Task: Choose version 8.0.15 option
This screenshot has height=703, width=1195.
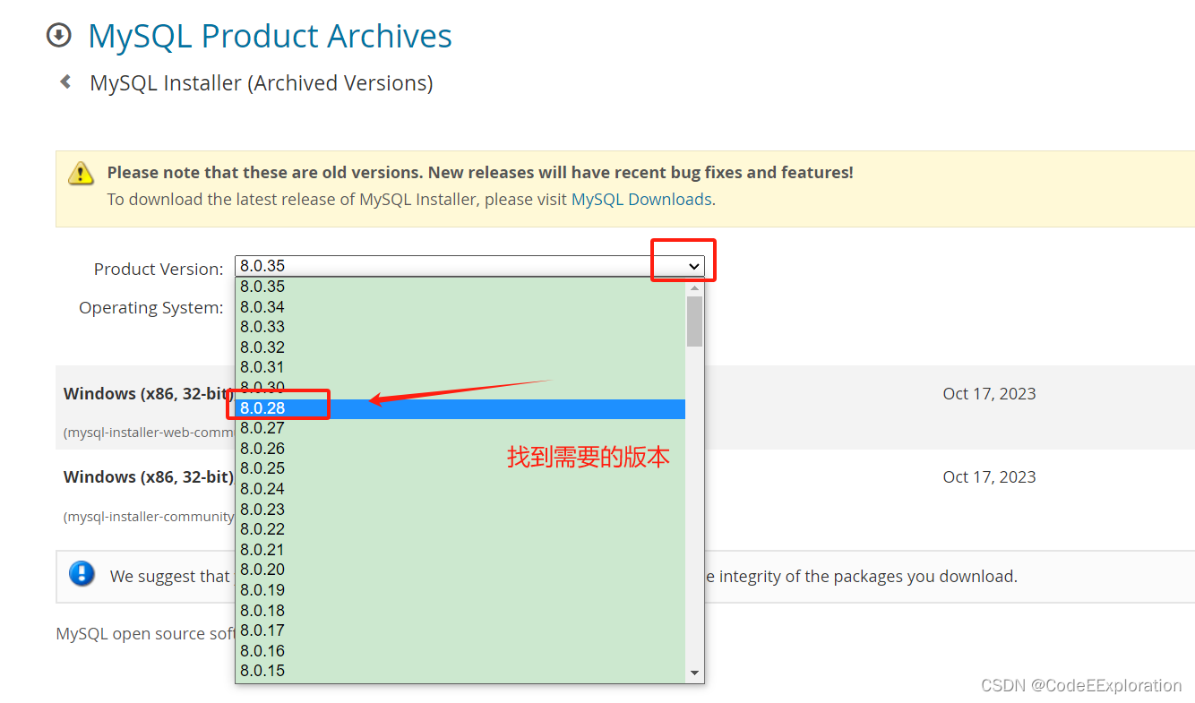Action: [x=460, y=671]
